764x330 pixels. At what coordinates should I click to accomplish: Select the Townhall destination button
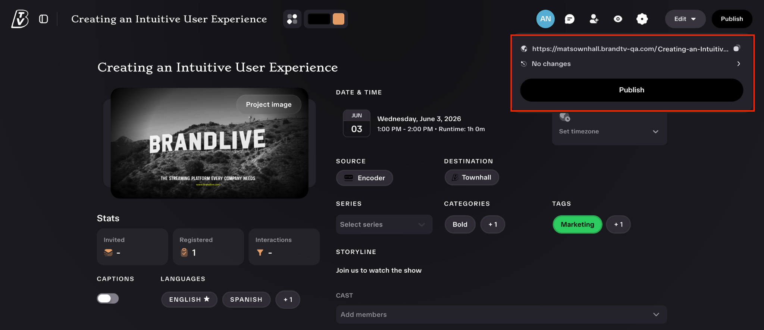click(x=472, y=177)
